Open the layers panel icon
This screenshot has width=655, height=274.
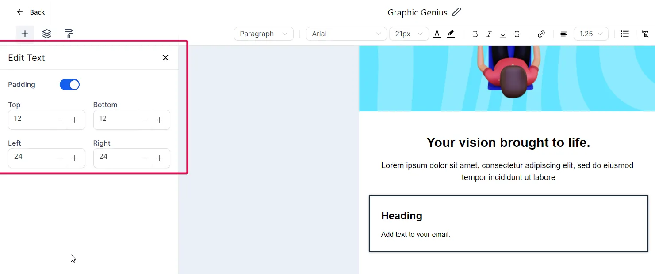click(47, 34)
